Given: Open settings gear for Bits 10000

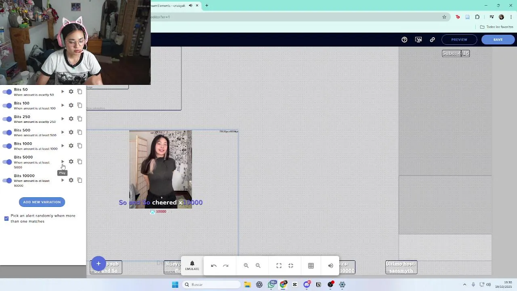Looking at the screenshot, I should tap(71, 180).
